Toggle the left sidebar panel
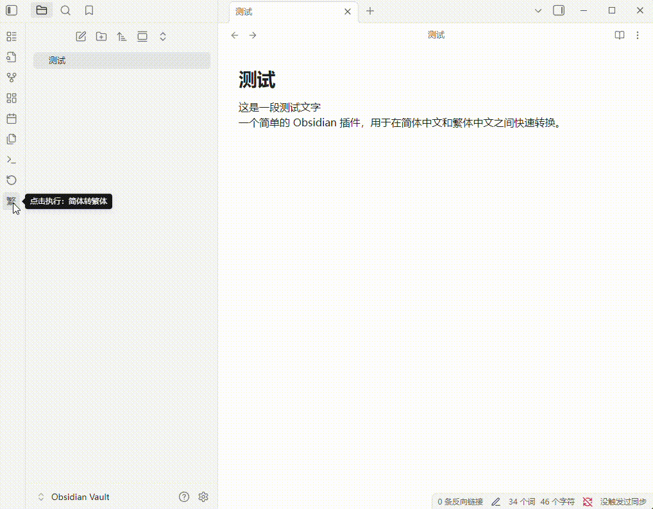This screenshot has height=509, width=653. tap(11, 10)
